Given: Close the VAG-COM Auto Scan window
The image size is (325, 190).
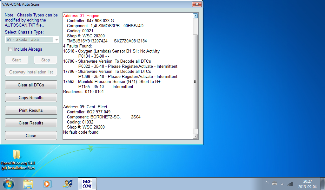Looking at the screenshot, I should click(x=197, y=4).
